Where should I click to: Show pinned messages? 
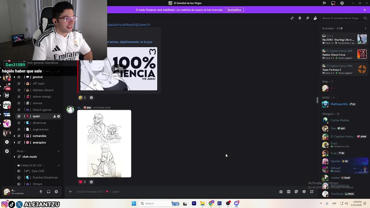click(308, 18)
